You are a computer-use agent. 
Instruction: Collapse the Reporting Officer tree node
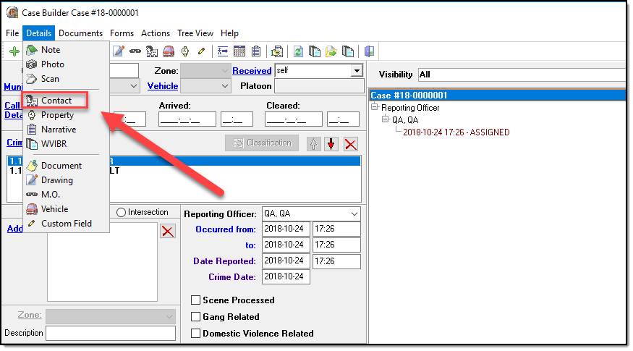(374, 108)
